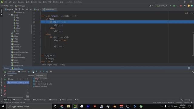This screenshot has width=194, height=109.
Task: Open the Event Log
Action: pyautogui.click(x=186, y=100)
